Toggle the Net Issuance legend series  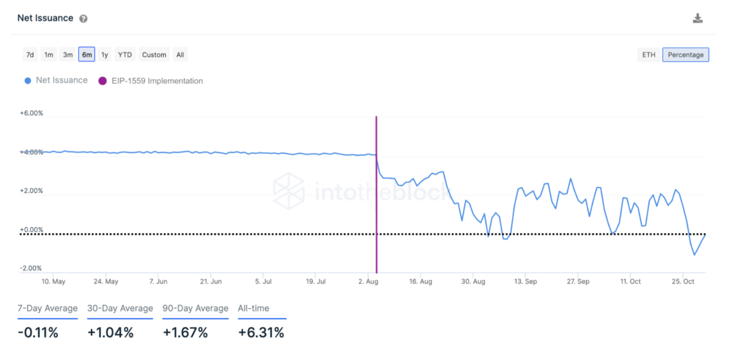point(62,80)
